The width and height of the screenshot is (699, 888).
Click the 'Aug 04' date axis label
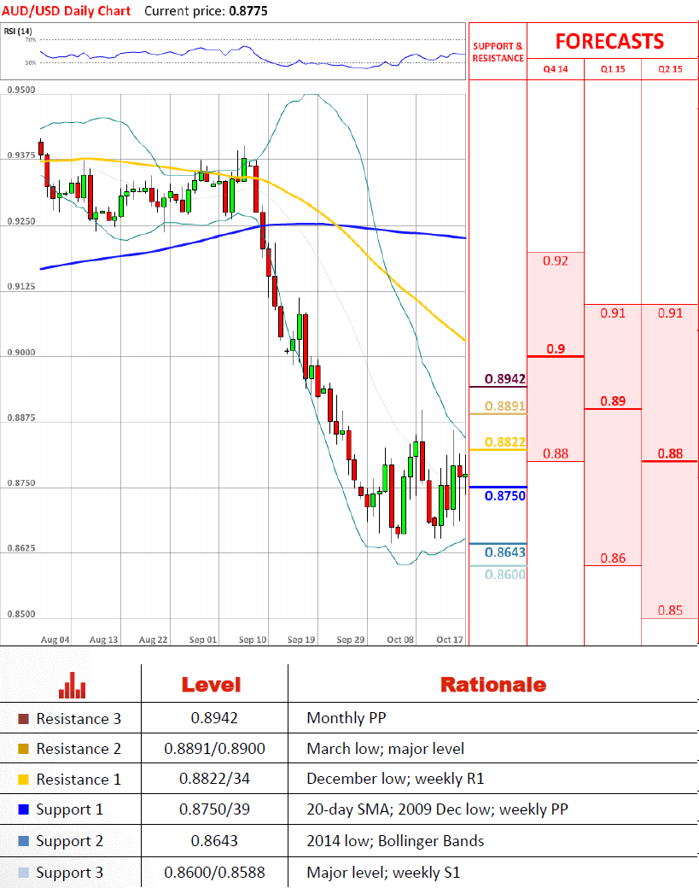(55, 640)
